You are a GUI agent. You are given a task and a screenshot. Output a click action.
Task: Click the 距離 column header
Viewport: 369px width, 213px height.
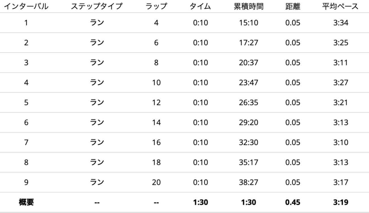(x=293, y=7)
